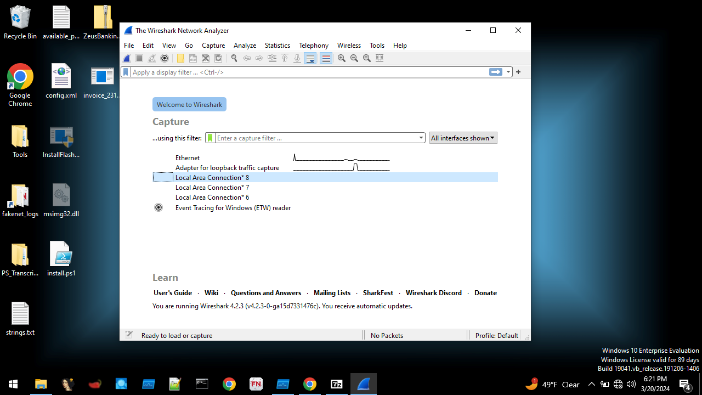Image resolution: width=702 pixels, height=395 pixels.
Task: Click the Mailing Lists link
Action: click(x=332, y=292)
